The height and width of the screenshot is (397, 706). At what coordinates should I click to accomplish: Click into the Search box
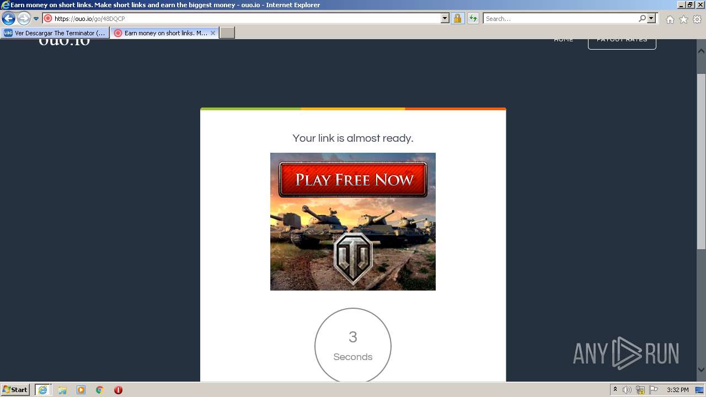(x=560, y=19)
